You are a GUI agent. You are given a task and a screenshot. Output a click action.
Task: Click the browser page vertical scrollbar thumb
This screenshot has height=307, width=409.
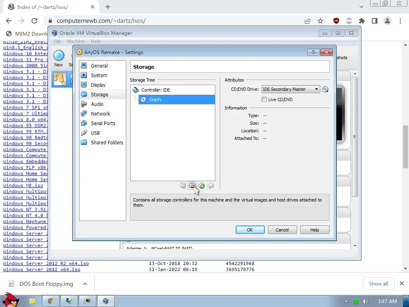[405, 147]
